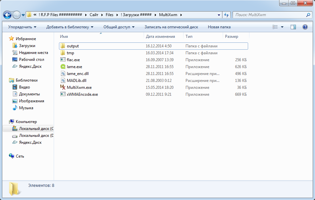Select the 'tmp' folder icon
The height and width of the screenshot is (200, 315).
(x=63, y=53)
